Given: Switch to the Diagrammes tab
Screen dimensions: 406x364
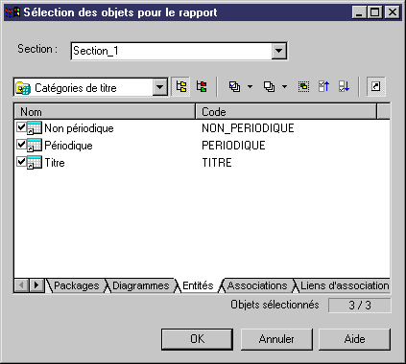Looking at the screenshot, I should point(140,285).
